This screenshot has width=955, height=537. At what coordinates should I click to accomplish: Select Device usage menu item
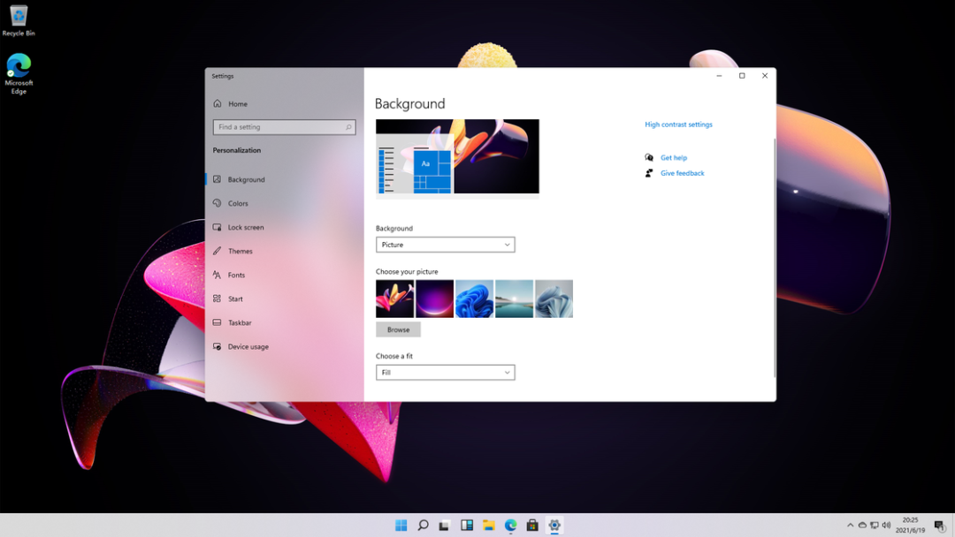pyautogui.click(x=248, y=346)
